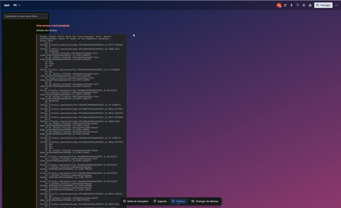Click the Partager share button
The height and width of the screenshot is (208, 341).
[323, 5]
